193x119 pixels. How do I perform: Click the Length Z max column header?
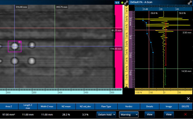click(28, 106)
